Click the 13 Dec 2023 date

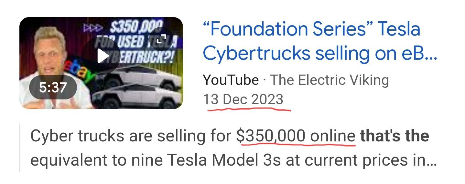(x=243, y=99)
